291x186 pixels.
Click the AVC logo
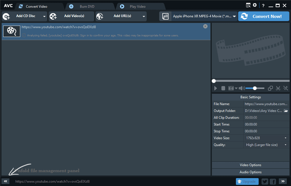coord(8,6)
